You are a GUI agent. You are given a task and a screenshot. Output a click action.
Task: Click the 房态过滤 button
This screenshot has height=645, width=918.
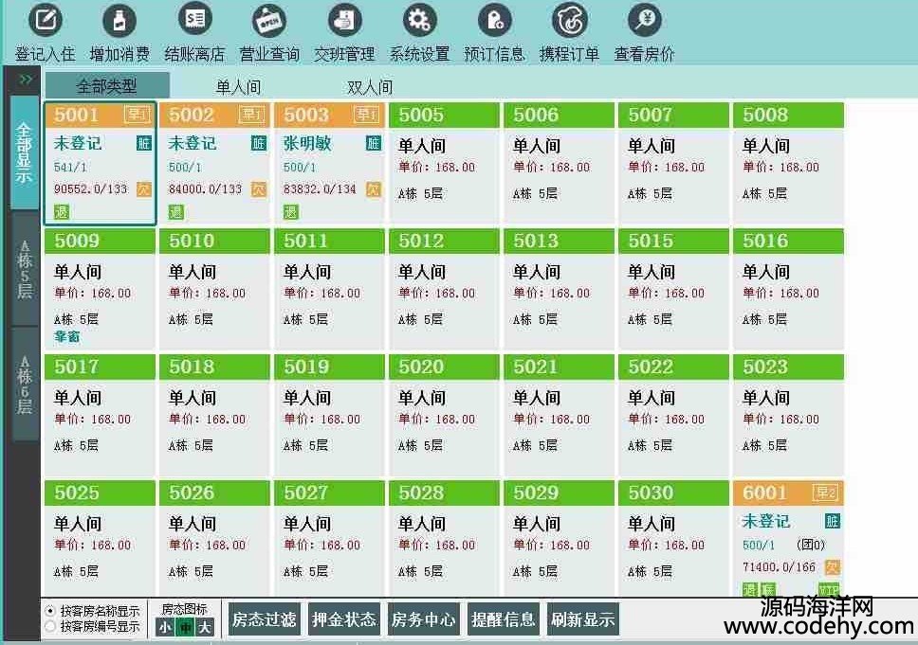[x=264, y=619]
